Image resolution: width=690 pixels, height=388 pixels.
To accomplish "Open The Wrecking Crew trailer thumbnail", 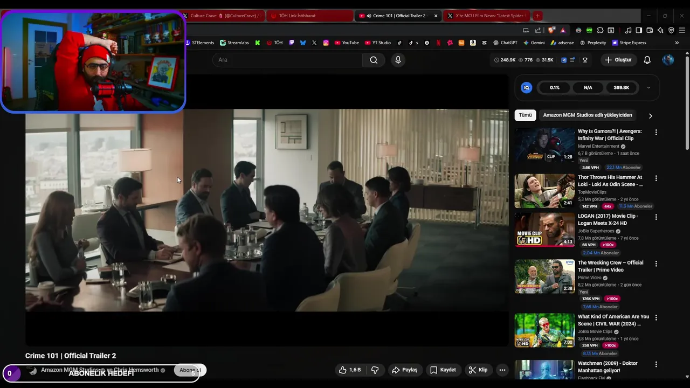I will [544, 276].
